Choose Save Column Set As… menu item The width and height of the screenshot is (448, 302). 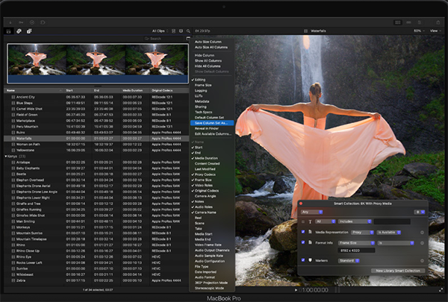coord(212,123)
